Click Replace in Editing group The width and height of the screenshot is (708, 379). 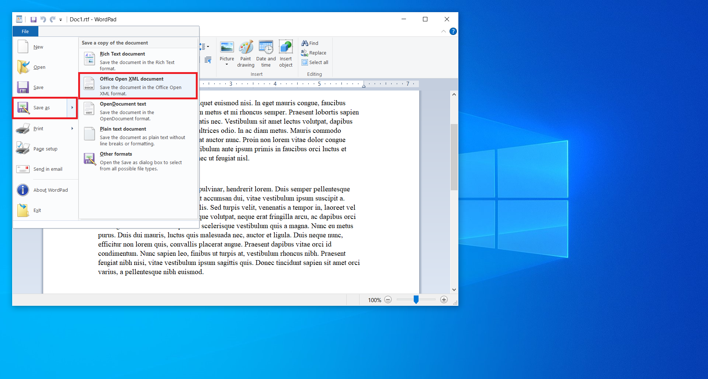click(x=314, y=53)
